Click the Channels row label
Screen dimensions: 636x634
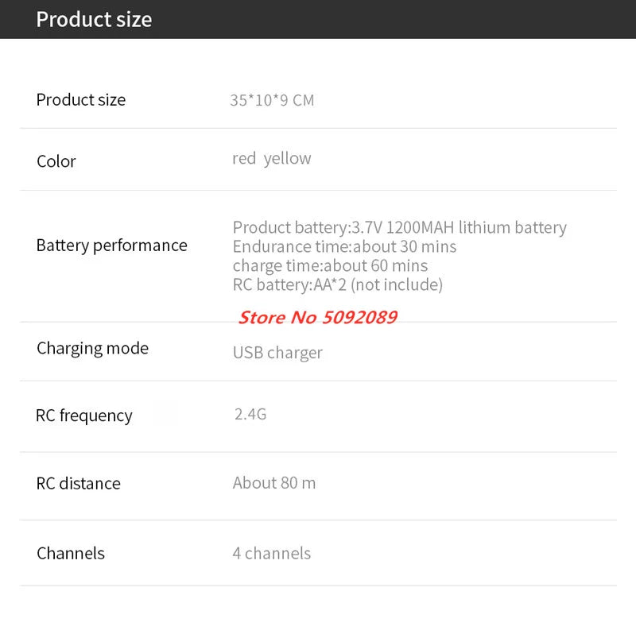[70, 554]
